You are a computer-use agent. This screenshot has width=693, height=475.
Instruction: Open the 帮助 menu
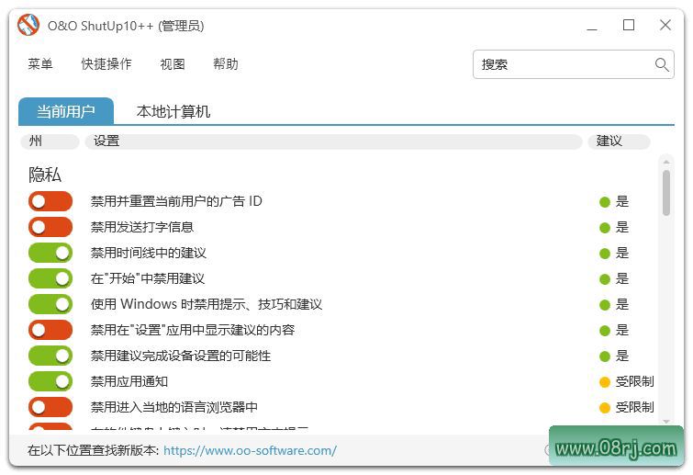tap(226, 64)
